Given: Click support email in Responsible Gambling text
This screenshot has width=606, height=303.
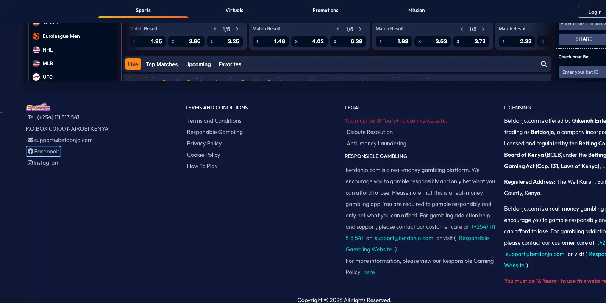Looking at the screenshot, I should click(x=404, y=238).
